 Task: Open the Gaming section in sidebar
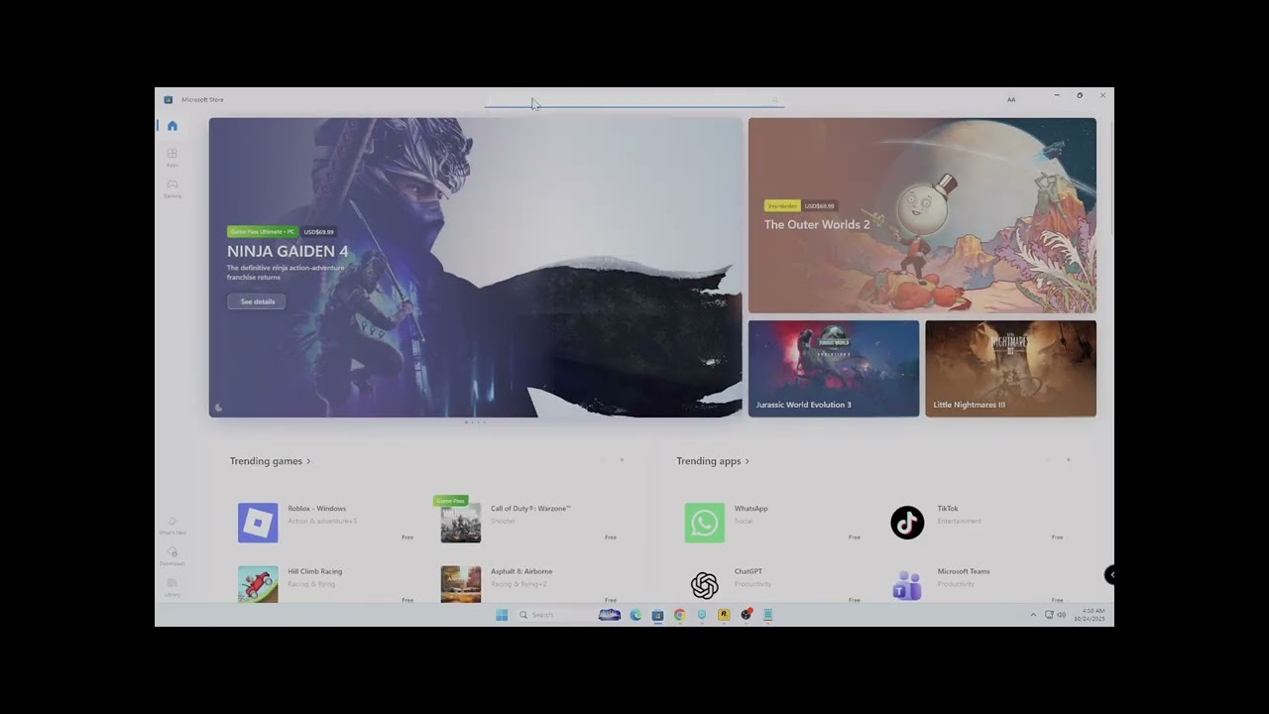(x=173, y=187)
